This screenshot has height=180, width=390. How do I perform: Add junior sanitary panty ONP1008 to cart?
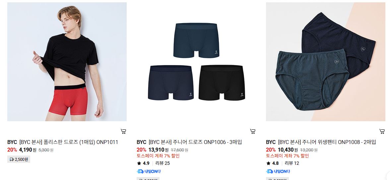pyautogui.click(x=382, y=131)
